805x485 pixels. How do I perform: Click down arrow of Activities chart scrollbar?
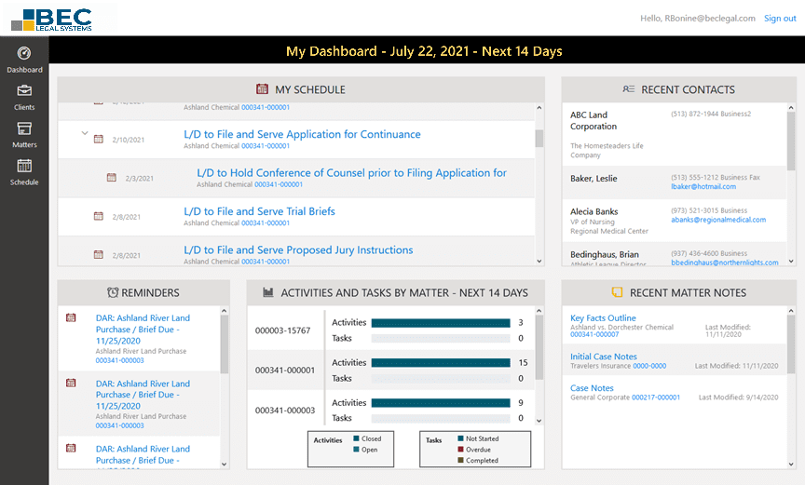pos(539,421)
